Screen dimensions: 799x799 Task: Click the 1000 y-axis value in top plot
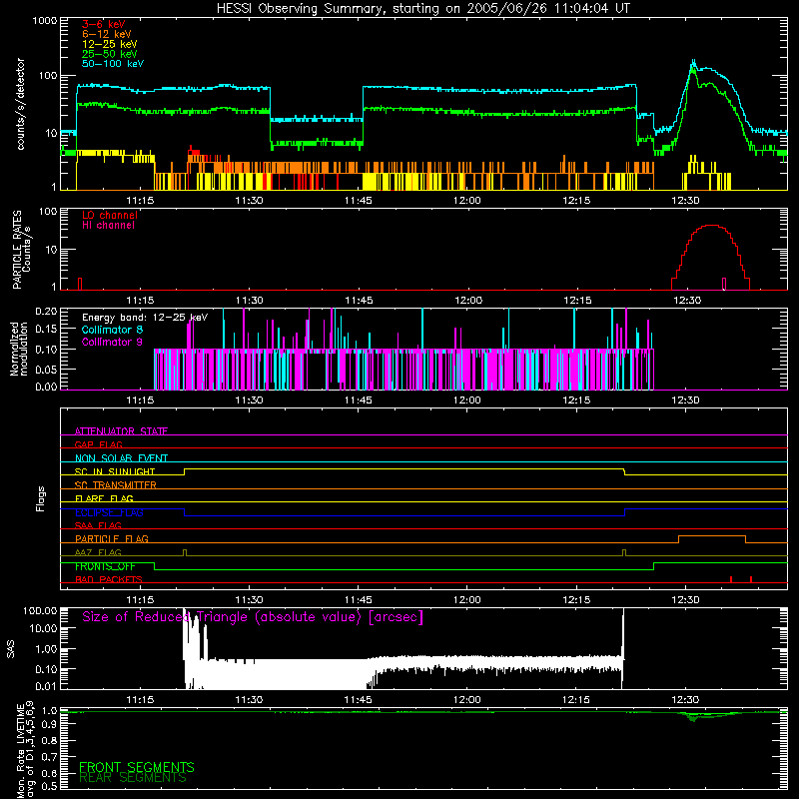[44, 21]
